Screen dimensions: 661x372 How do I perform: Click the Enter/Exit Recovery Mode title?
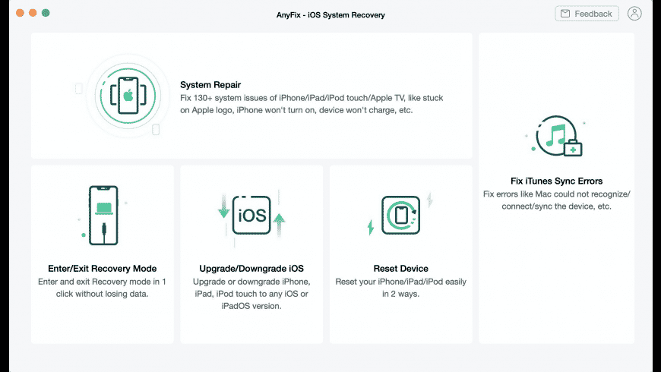tap(103, 268)
